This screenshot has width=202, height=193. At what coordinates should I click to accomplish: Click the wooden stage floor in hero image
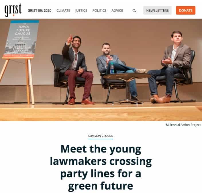pyautogui.click(x=101, y=112)
